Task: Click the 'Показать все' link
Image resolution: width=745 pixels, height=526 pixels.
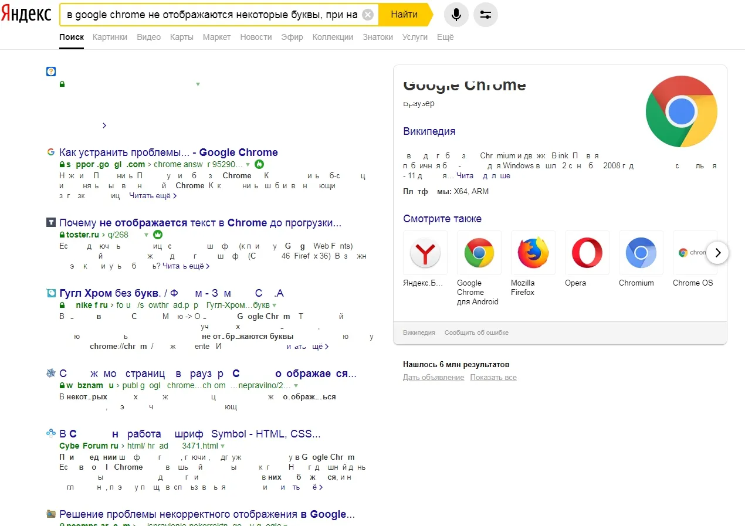Action: tap(493, 378)
